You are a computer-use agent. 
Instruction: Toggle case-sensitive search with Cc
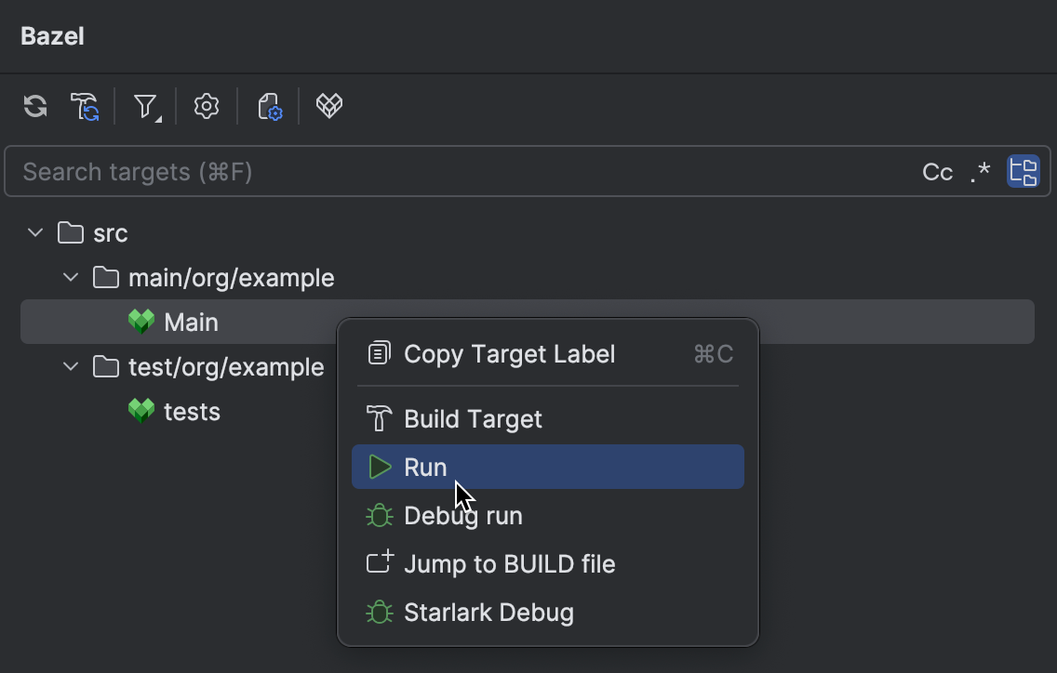pos(937,171)
